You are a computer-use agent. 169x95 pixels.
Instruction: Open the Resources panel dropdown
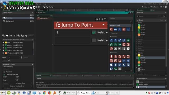coord(165,13)
